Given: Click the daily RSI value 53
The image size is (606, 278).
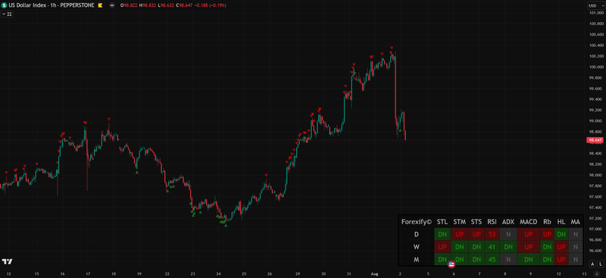Looking at the screenshot, I should tap(492, 234).
